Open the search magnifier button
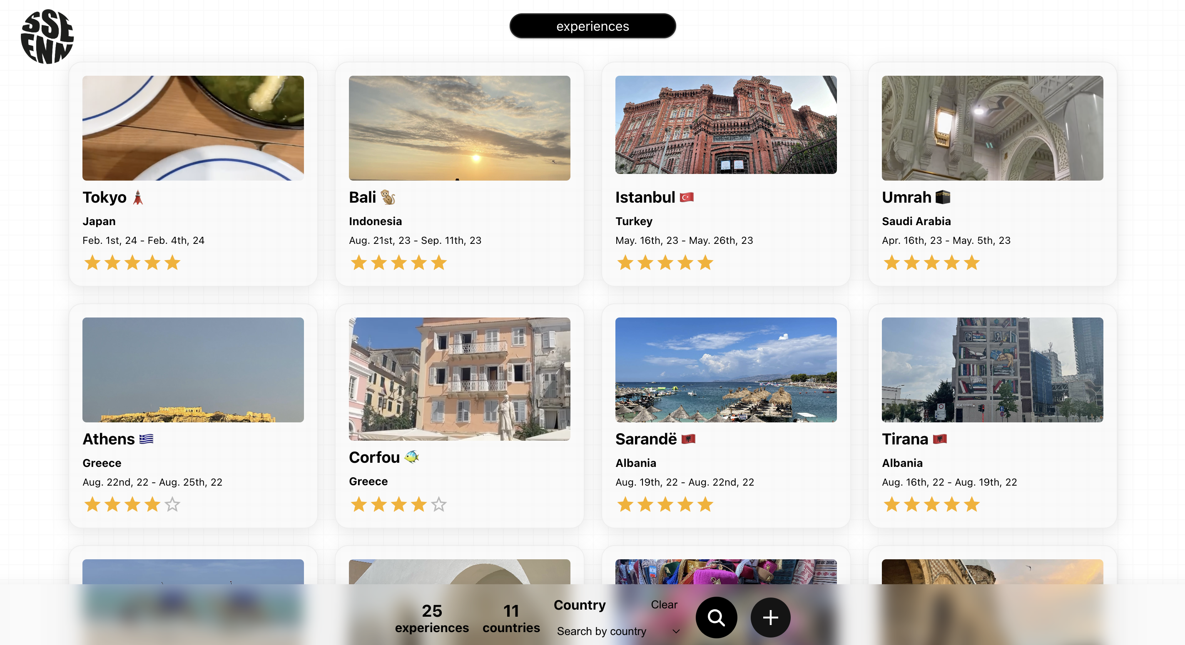The height and width of the screenshot is (645, 1185). 716,617
